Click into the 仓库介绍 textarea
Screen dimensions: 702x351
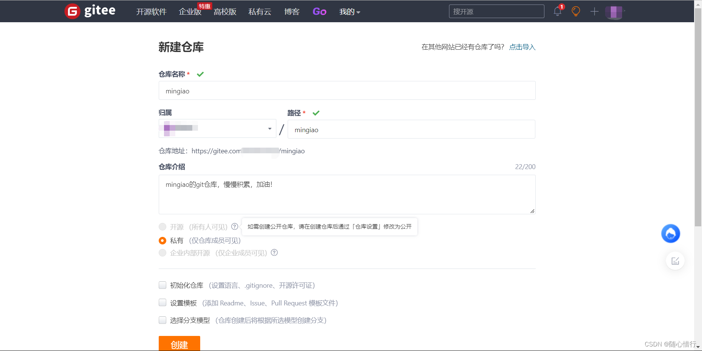[x=347, y=194]
